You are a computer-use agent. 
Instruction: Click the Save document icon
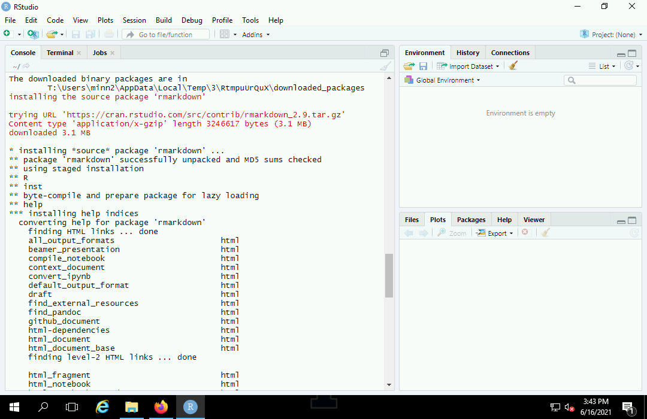tap(75, 35)
